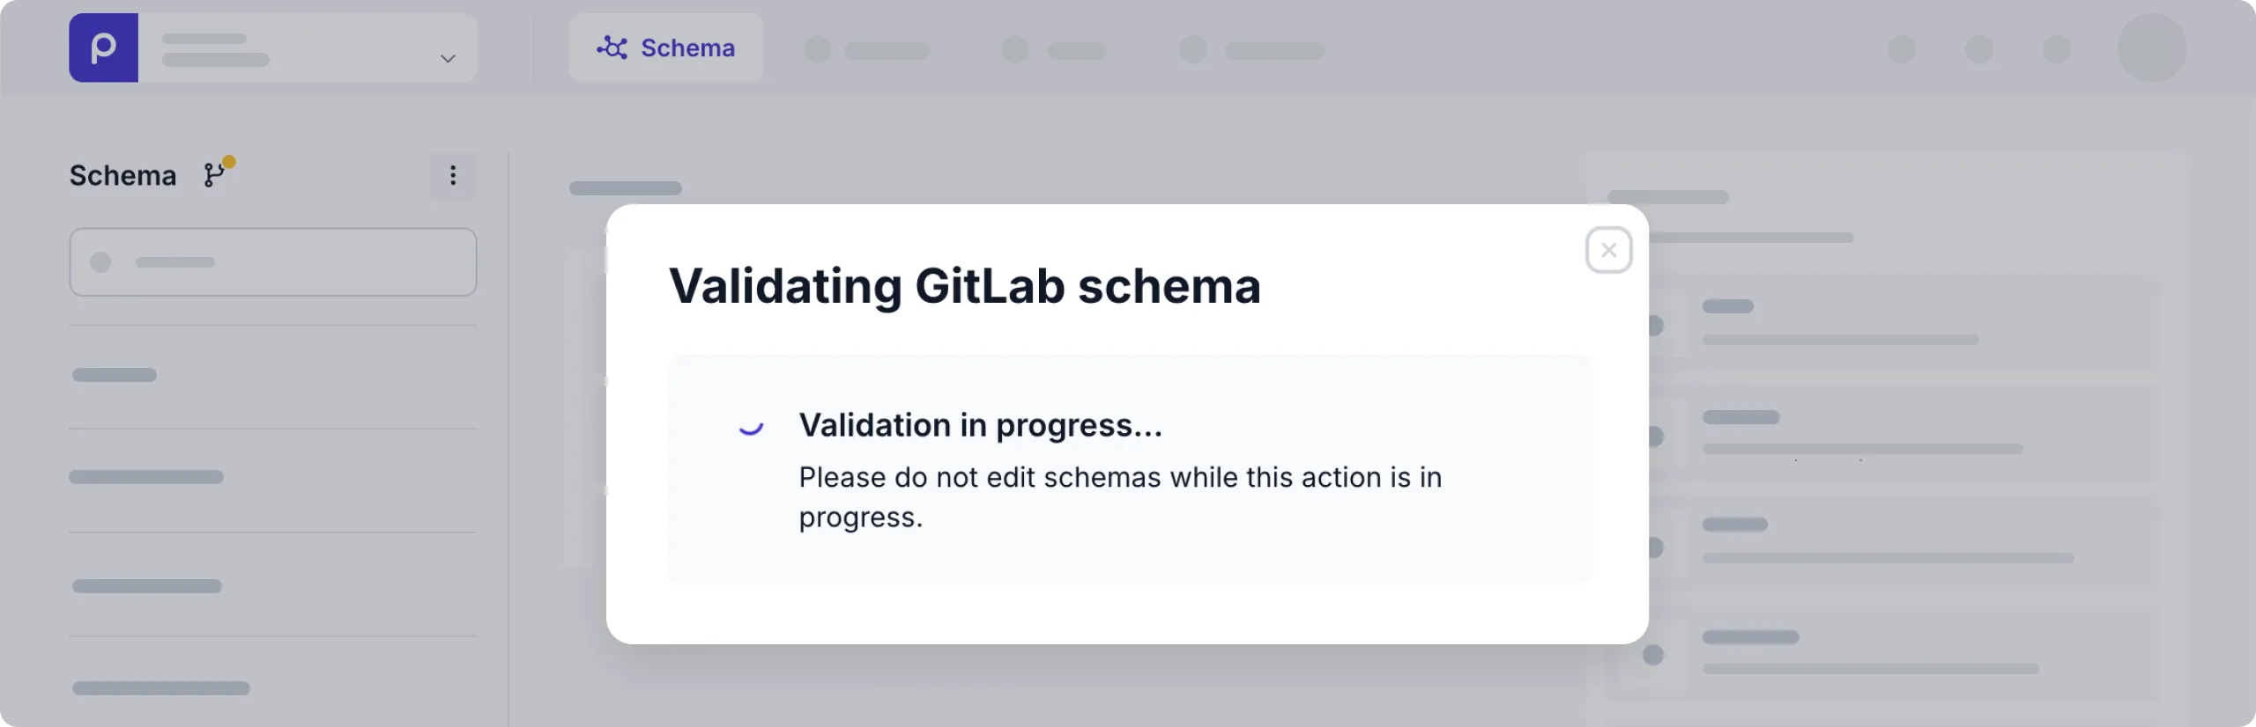Image resolution: width=2256 pixels, height=727 pixels.
Task: Click the first icon in the top-right toolbar
Action: 1902,50
